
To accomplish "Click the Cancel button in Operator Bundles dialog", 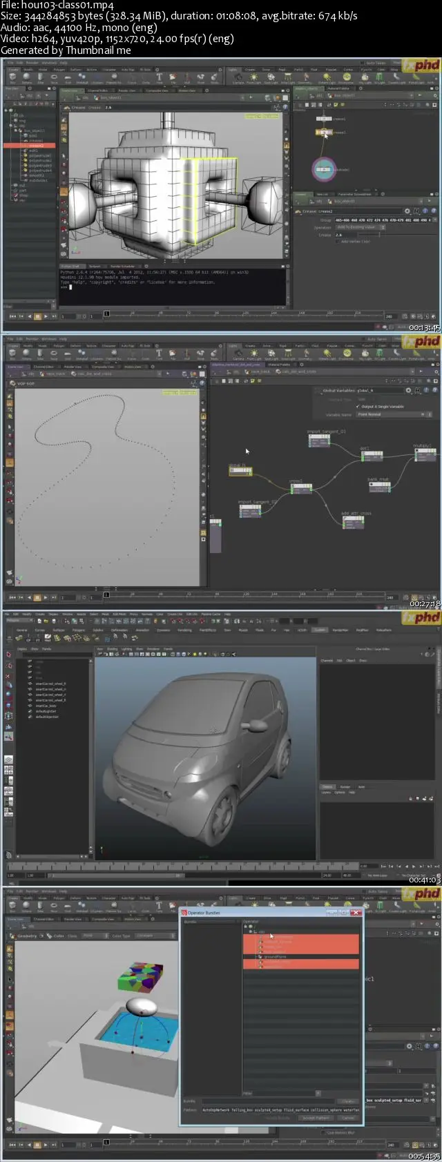I will click(x=348, y=1118).
